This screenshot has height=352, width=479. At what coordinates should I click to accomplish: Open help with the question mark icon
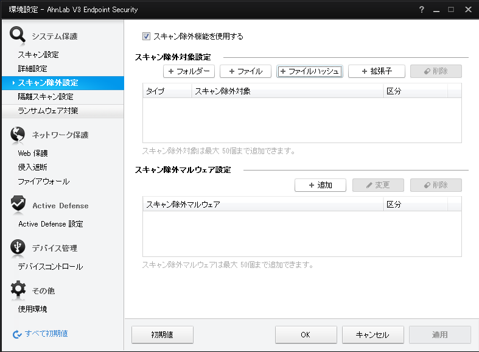[x=422, y=10]
